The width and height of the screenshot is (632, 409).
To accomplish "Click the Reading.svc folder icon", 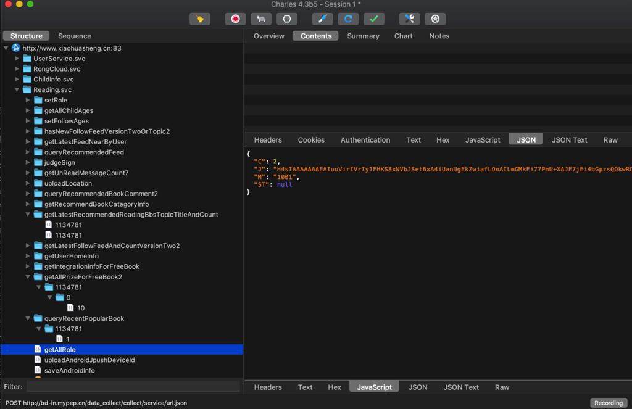I will point(27,90).
